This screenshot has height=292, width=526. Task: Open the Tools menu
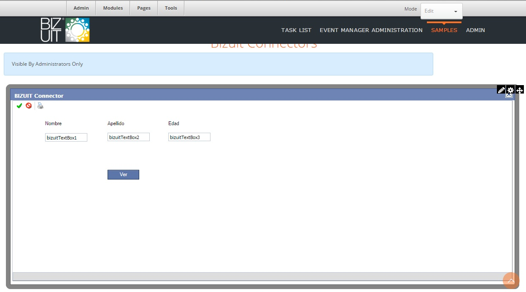[x=171, y=8]
